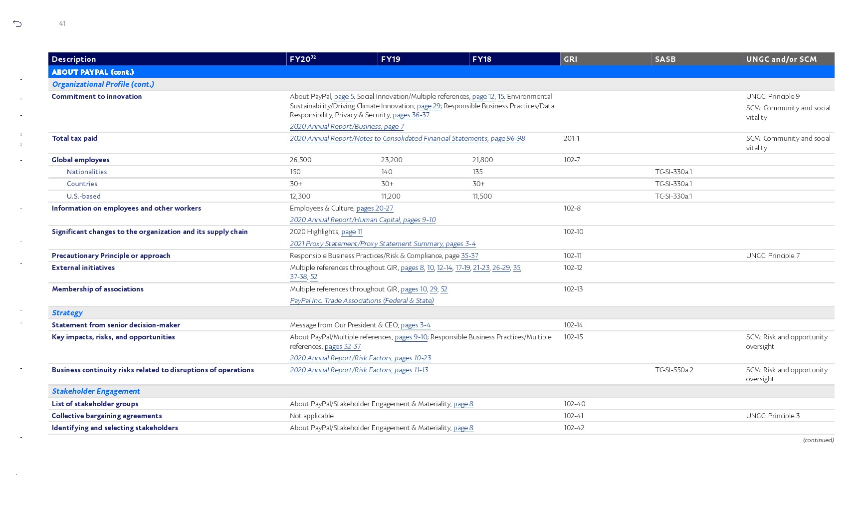Open the 2021 Proxy Statement Summary link

point(382,244)
